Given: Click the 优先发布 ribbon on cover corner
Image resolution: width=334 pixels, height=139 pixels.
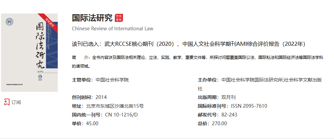Looking at the screenshot, I should pos(49,22).
